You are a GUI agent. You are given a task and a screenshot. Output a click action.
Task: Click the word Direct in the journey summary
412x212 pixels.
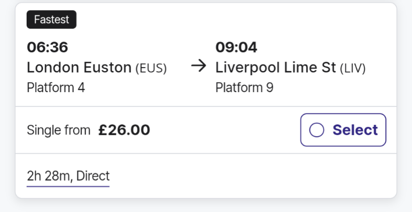pos(93,177)
